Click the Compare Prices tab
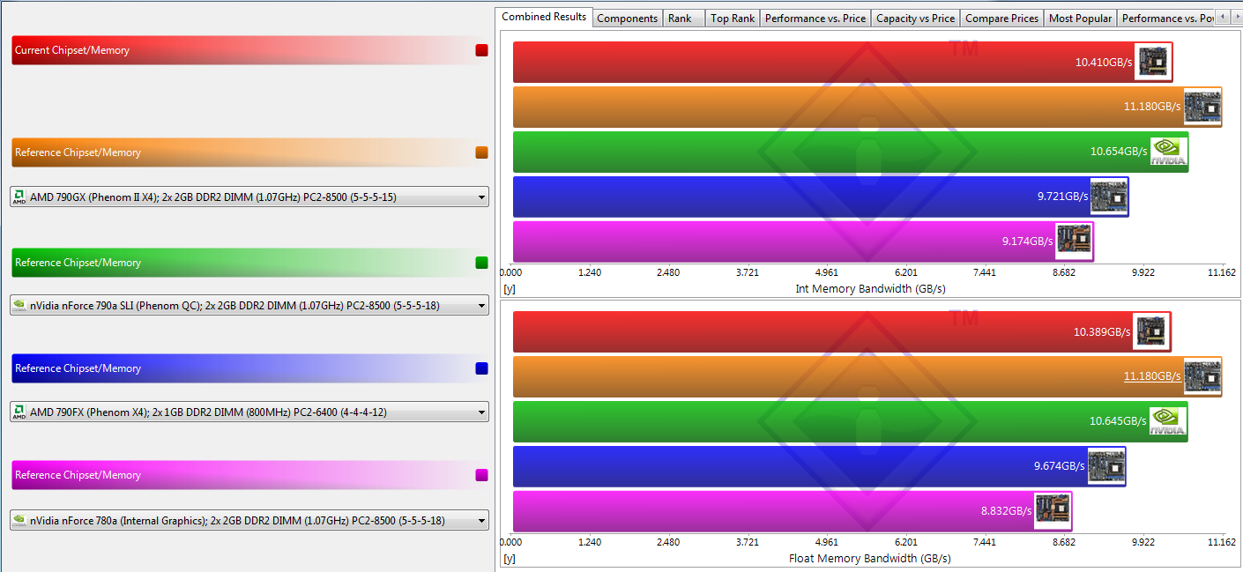1243x572 pixels. 1002,18
